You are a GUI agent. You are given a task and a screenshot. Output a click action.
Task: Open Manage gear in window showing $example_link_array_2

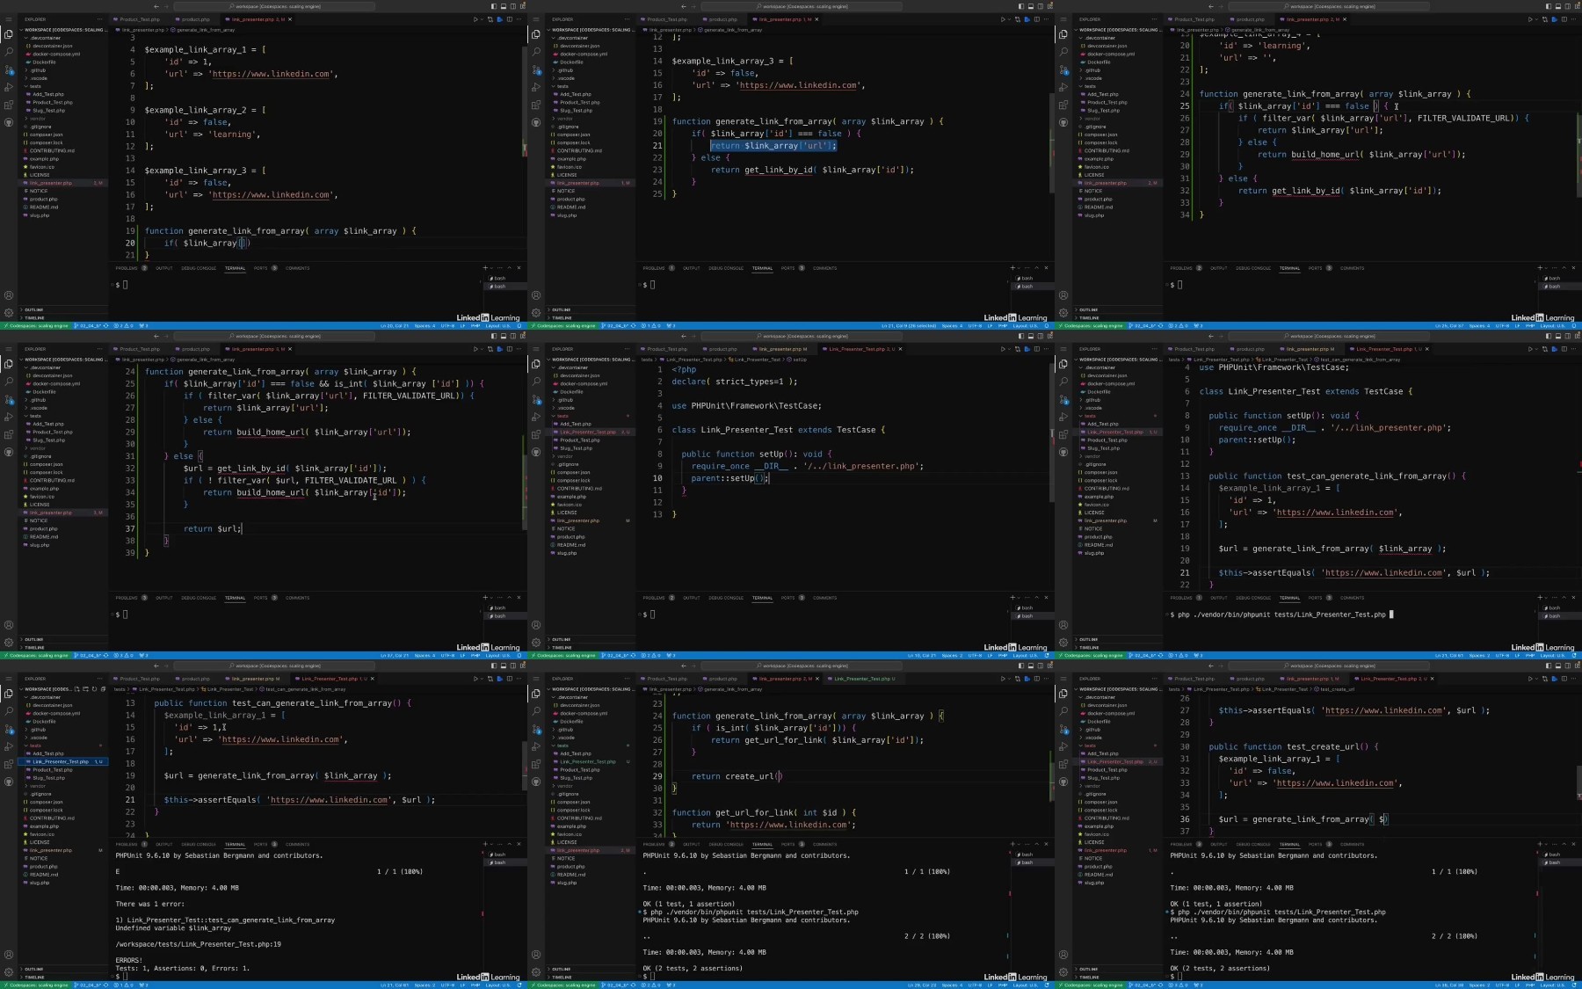(9, 312)
